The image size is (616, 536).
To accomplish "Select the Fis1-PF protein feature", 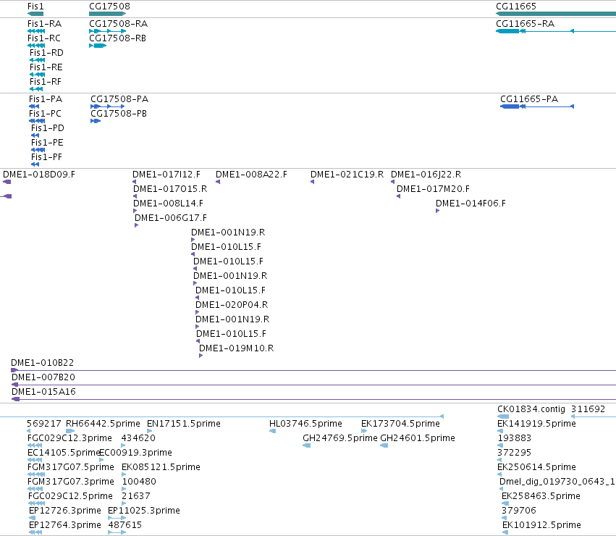I will click(47, 157).
